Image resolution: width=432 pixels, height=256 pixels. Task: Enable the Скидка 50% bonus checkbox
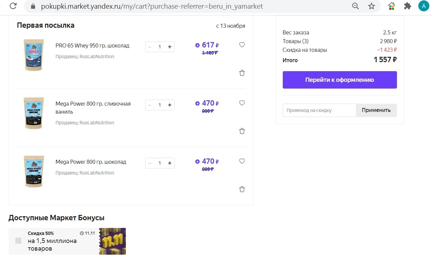pyautogui.click(x=18, y=241)
